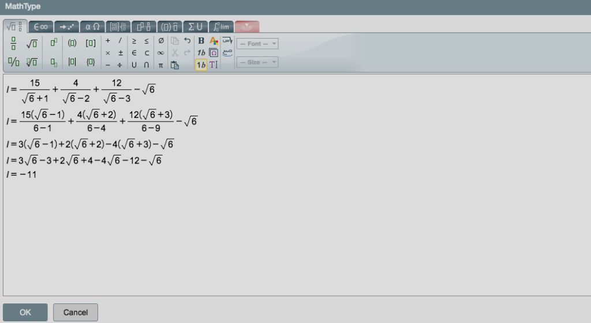Image resolution: width=591 pixels, height=323 pixels.
Task: Toggle italic 1b style
Action: click(201, 52)
